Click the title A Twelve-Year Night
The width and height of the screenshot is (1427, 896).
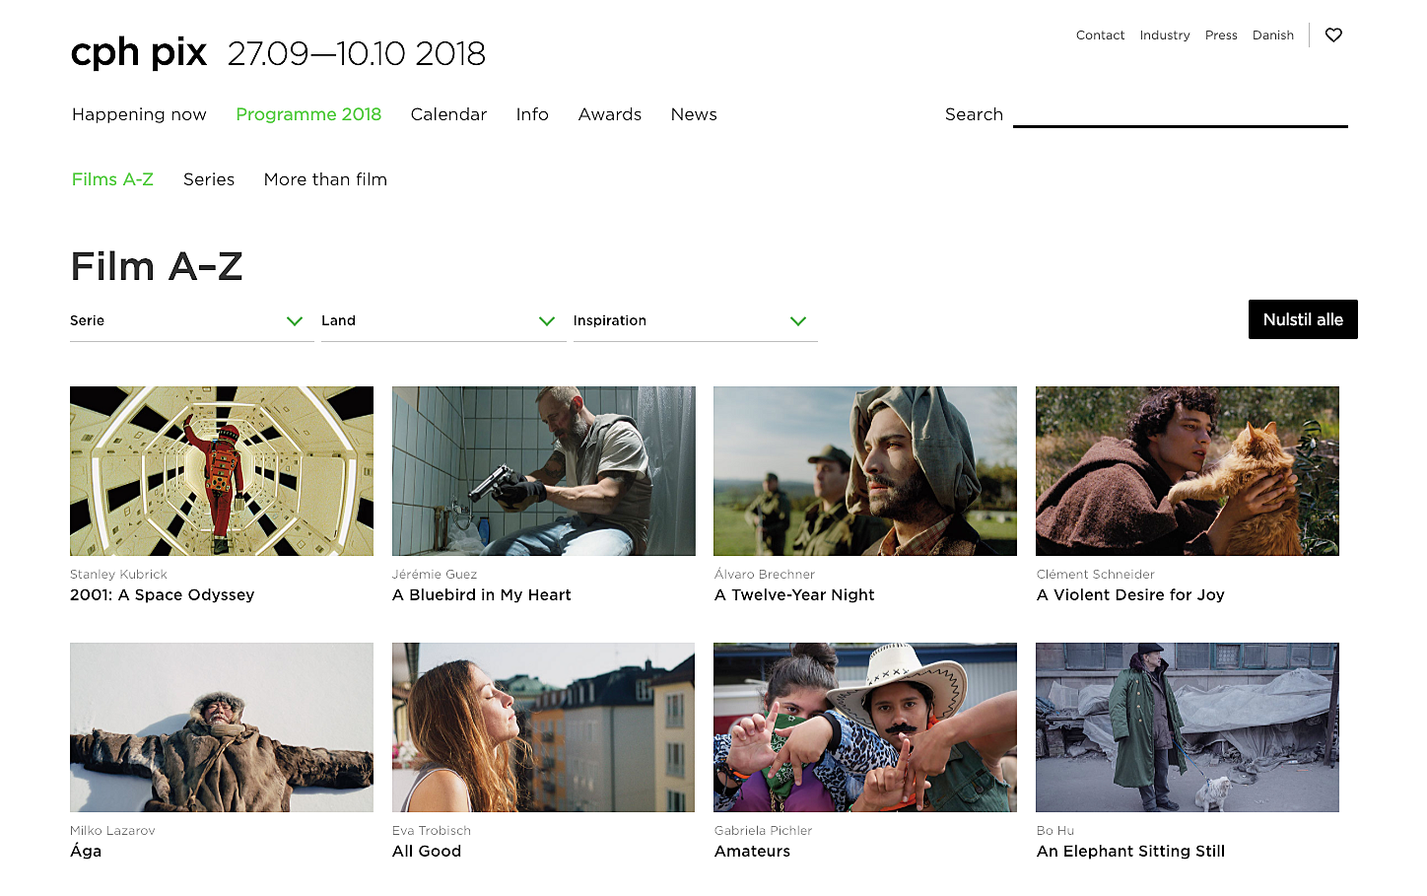794,595
